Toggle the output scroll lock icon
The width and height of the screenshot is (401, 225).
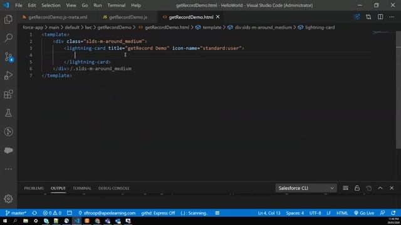click(357, 188)
